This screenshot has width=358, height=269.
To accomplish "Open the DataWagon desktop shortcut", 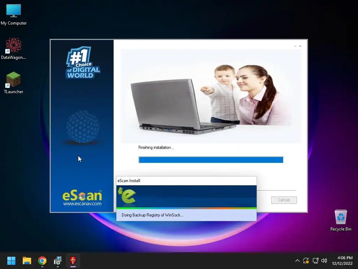I will click(14, 48).
